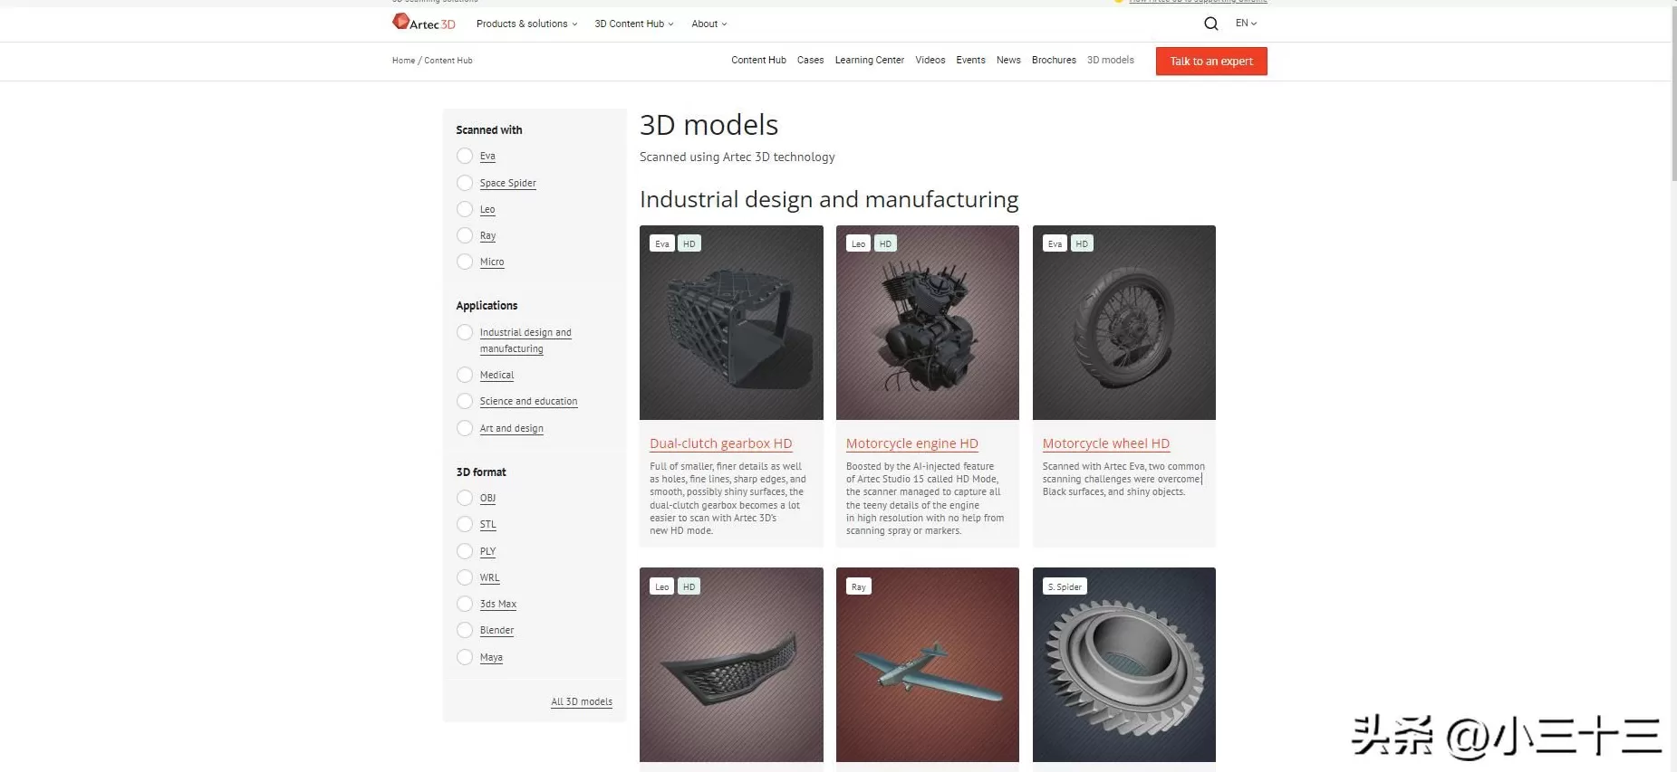The height and width of the screenshot is (772, 1677).
Task: Select the Medical application filter
Action: [x=465, y=375]
